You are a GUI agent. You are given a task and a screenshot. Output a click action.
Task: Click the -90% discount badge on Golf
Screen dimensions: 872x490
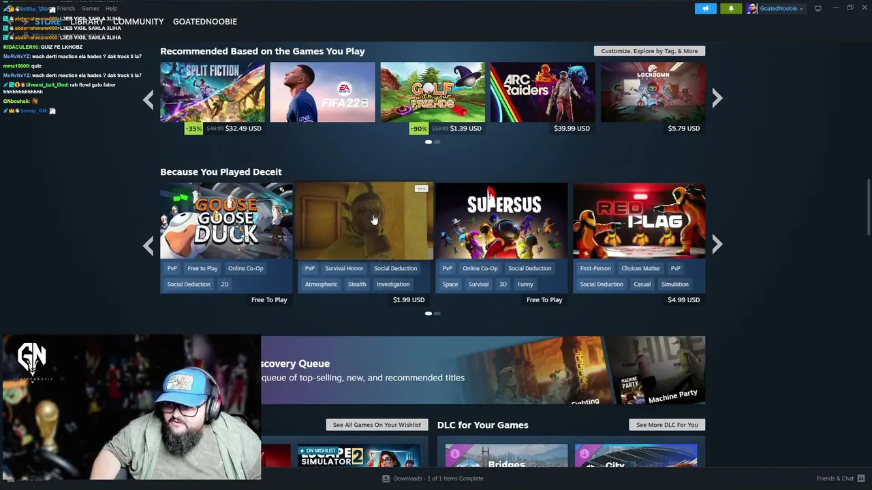(418, 129)
